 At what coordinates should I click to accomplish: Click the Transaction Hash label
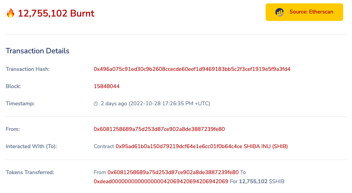pos(28,69)
